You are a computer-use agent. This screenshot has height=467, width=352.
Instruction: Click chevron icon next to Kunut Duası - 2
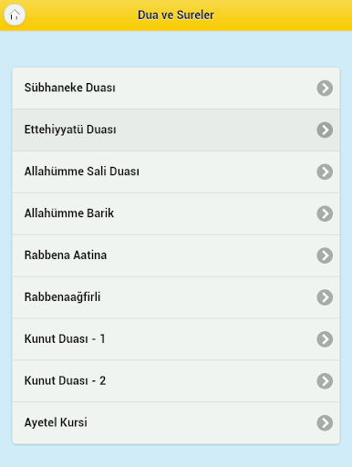pos(325,381)
